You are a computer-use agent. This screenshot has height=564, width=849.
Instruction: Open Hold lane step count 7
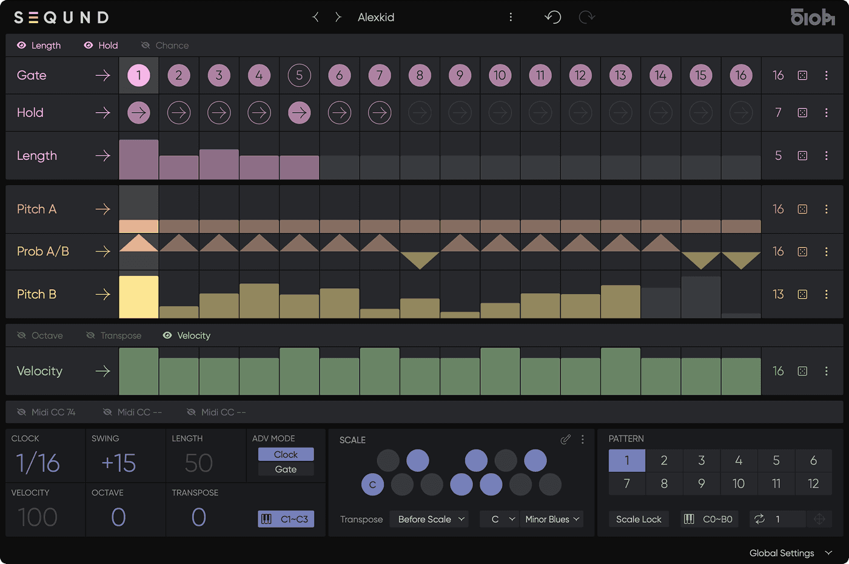click(x=778, y=113)
